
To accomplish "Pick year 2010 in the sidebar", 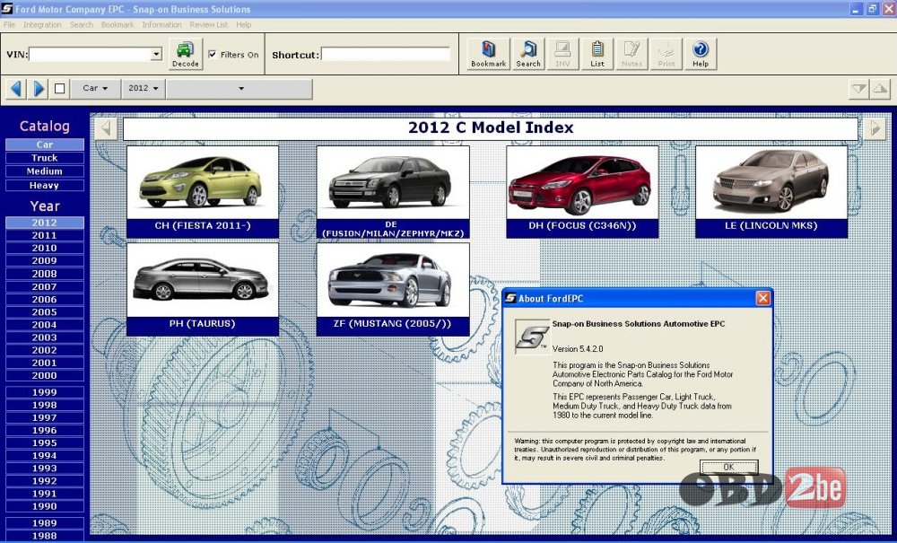I will (45, 248).
